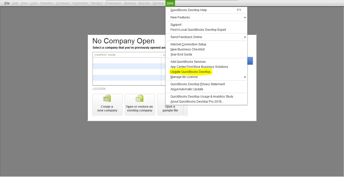The width and height of the screenshot is (344, 177).
Task: Choose Update QuickBooks Desktop...
Action: 206,72
